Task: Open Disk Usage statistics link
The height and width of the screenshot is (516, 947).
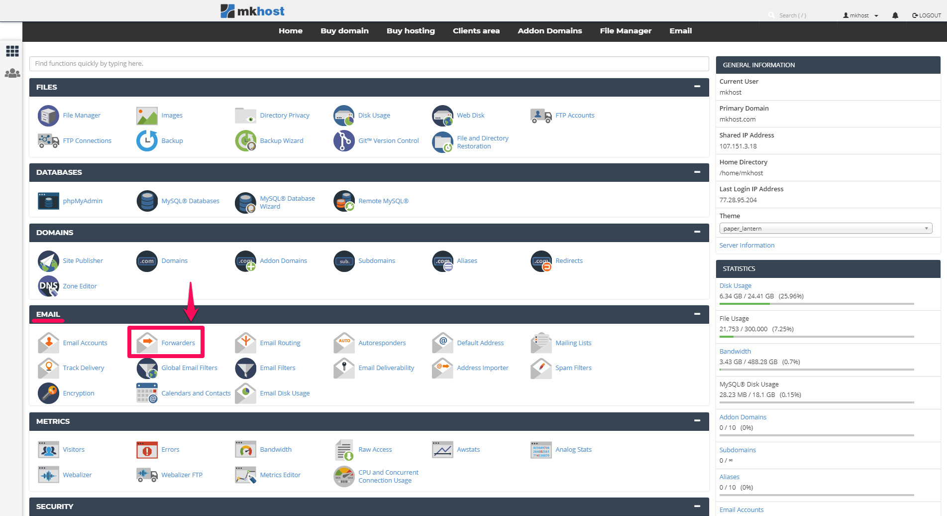Action: [x=735, y=286]
